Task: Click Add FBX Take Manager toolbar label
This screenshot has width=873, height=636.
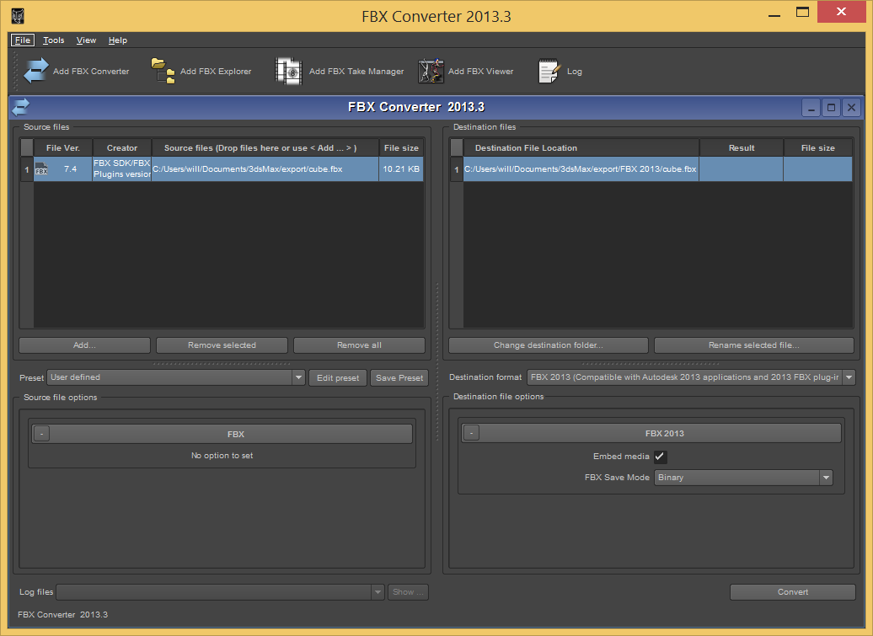Action: [x=356, y=72]
